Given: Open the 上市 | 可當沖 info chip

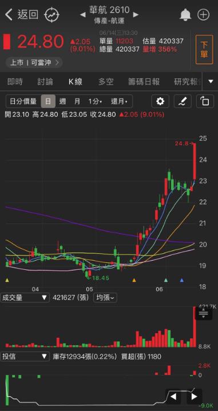Looking at the screenshot, I should click(x=34, y=63).
